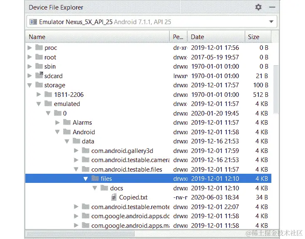305x239 pixels.
Task: Collapse the com.android.testable.files folder
Action: [76, 169]
